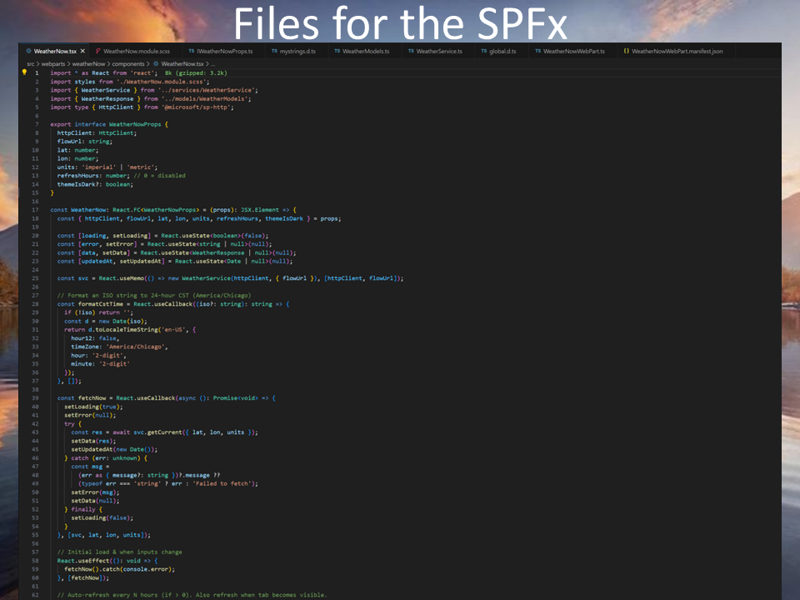
Task: Close the WeatherNow.tsx tab with its X
Action: 82,51
